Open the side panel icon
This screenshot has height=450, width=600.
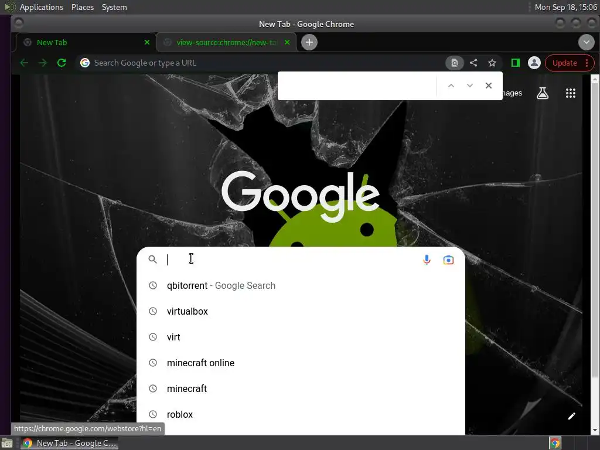tap(516, 63)
